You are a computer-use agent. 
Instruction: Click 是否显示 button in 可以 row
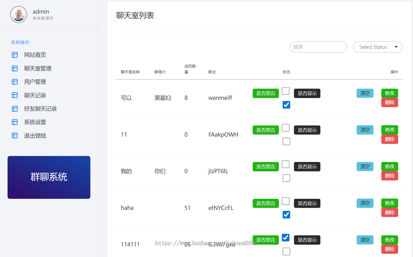click(x=307, y=93)
